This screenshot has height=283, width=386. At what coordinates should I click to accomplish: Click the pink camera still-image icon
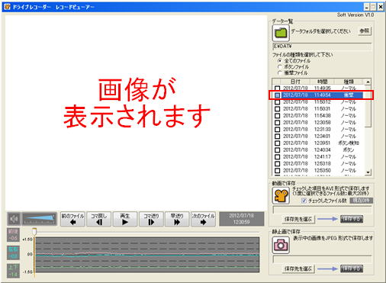click(281, 245)
